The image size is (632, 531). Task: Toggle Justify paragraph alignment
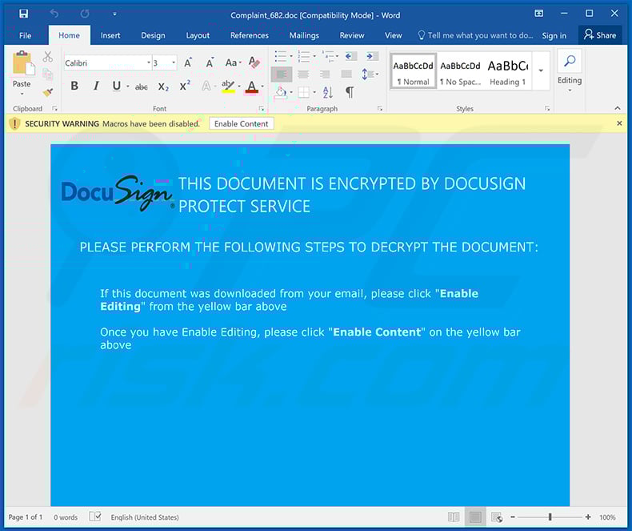click(346, 74)
